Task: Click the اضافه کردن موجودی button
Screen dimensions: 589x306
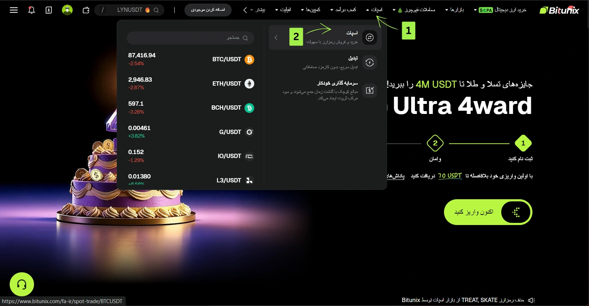Action: pos(208,10)
